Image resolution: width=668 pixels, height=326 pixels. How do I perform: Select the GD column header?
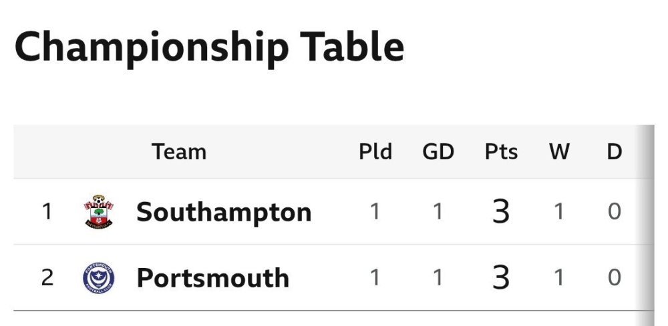438,152
